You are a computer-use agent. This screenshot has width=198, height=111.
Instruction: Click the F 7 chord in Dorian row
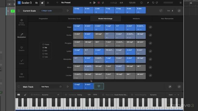[x=109, y=36]
